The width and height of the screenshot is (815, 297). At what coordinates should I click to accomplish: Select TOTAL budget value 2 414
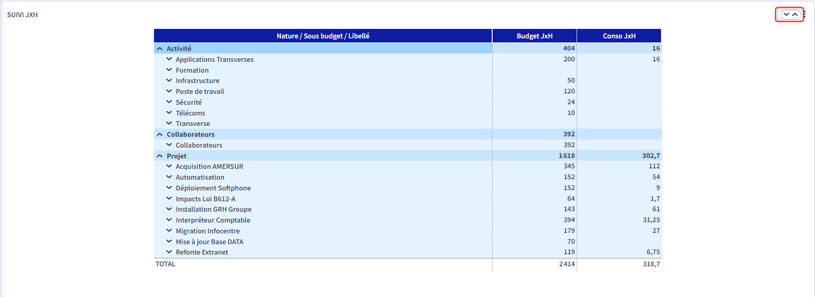567,264
